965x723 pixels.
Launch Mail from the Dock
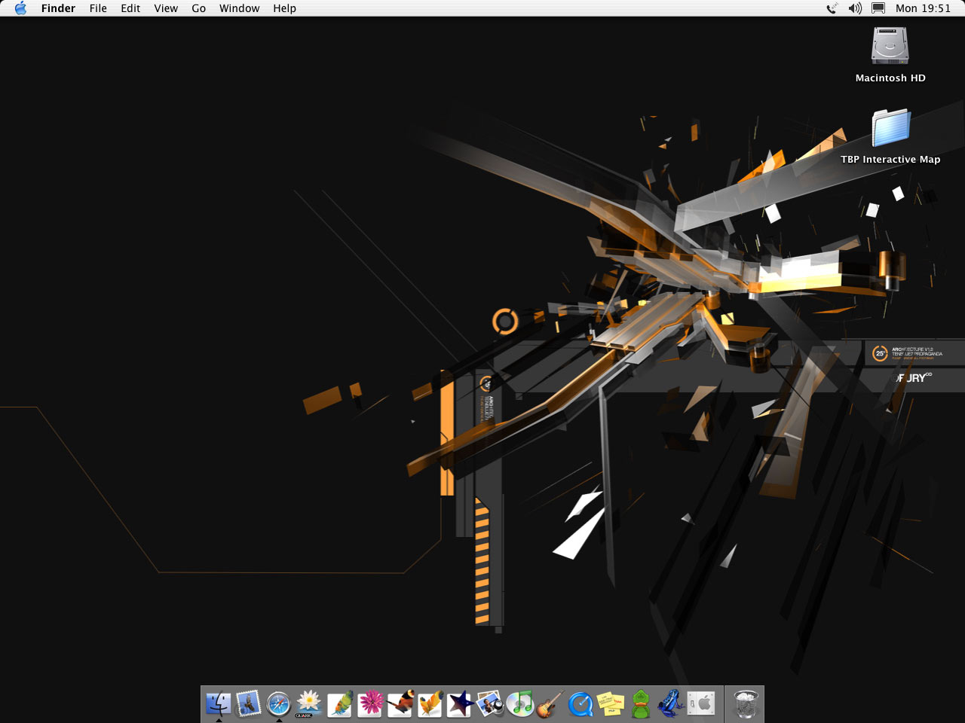249,704
